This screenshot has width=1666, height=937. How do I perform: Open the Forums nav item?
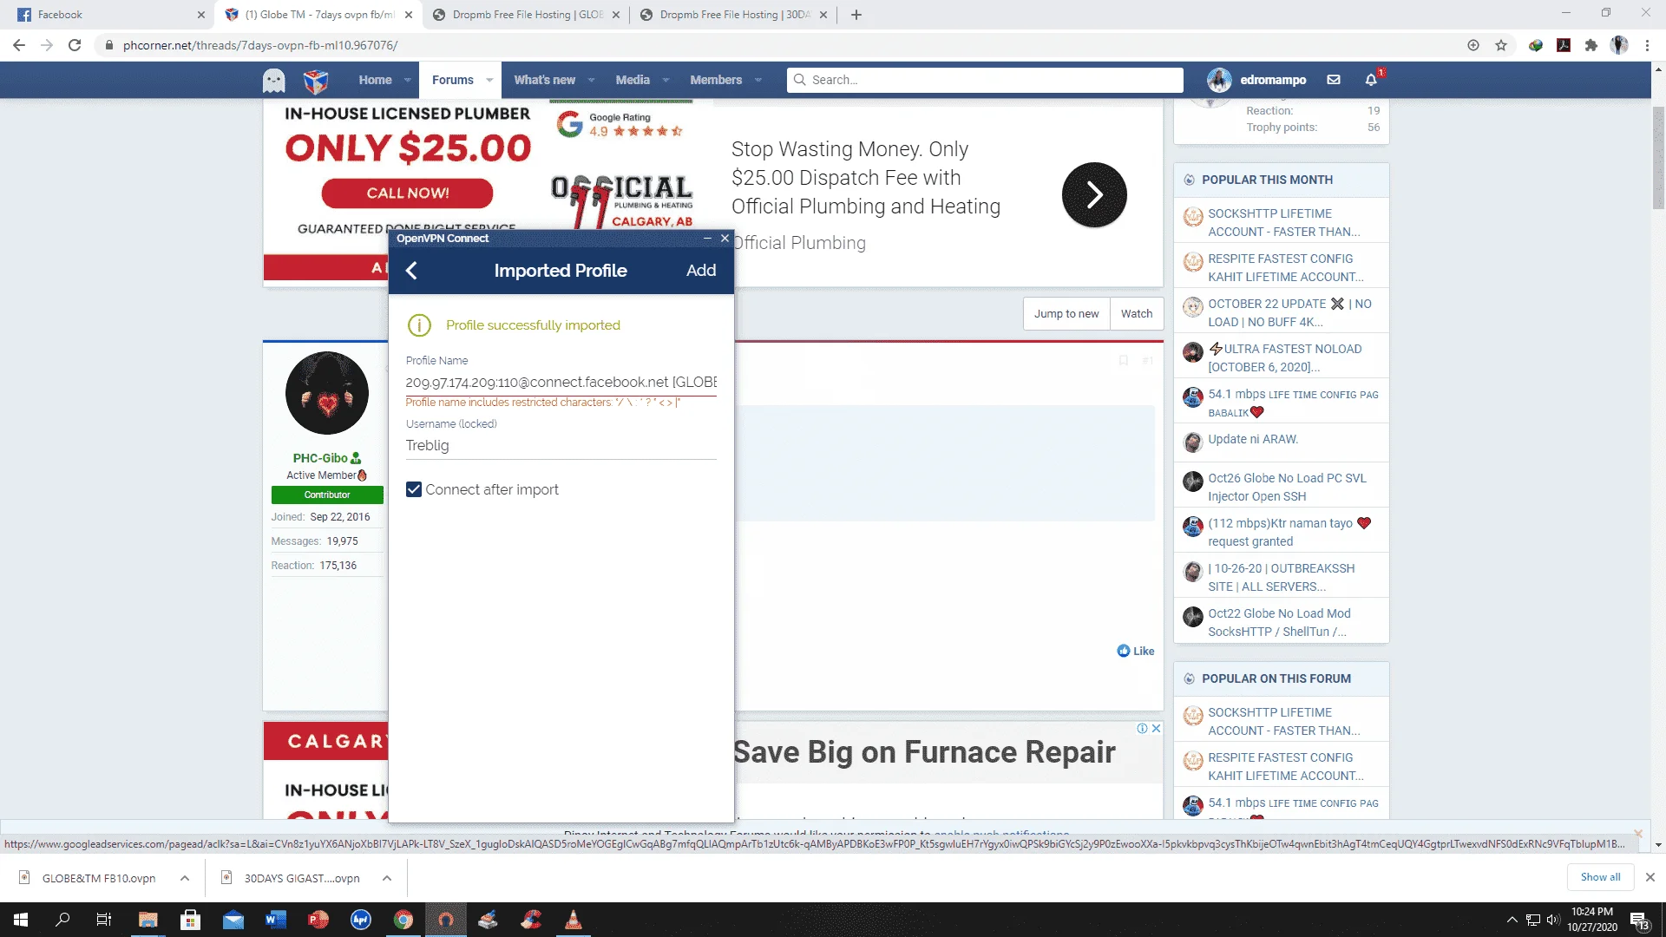(x=453, y=80)
